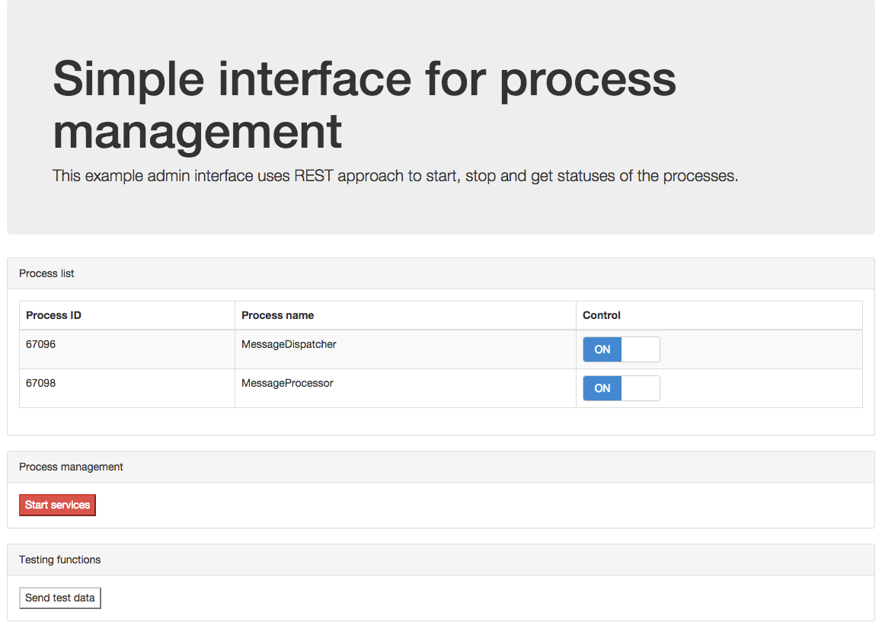
Task: Click the Process list panel heading
Action: (x=46, y=273)
